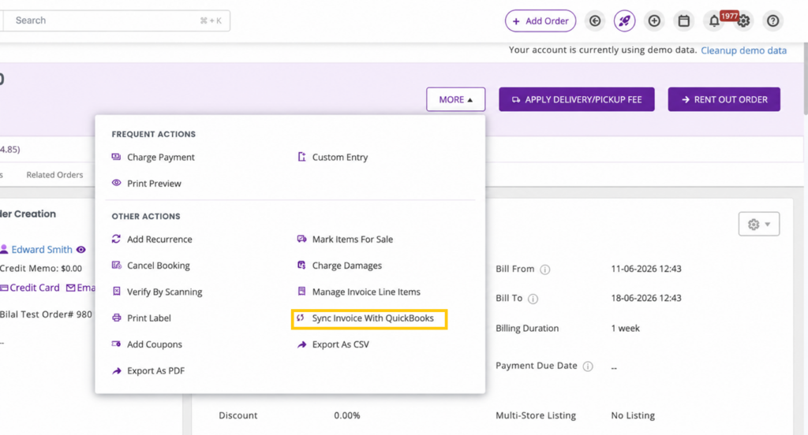The width and height of the screenshot is (808, 435).
Task: Click the Print Preview eye icon
Action: pyautogui.click(x=117, y=183)
